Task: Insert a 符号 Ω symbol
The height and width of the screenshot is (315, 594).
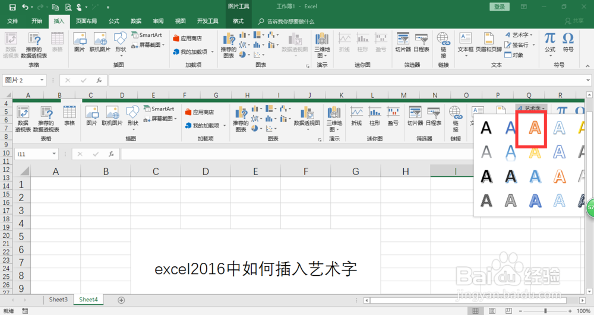Action: pos(568,42)
